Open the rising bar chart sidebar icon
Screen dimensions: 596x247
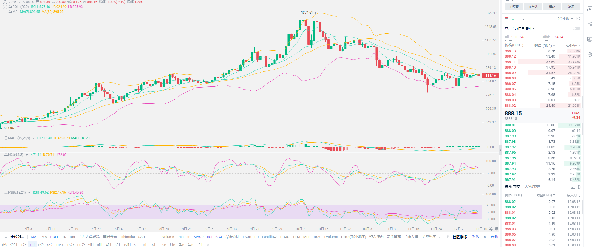point(589,24)
